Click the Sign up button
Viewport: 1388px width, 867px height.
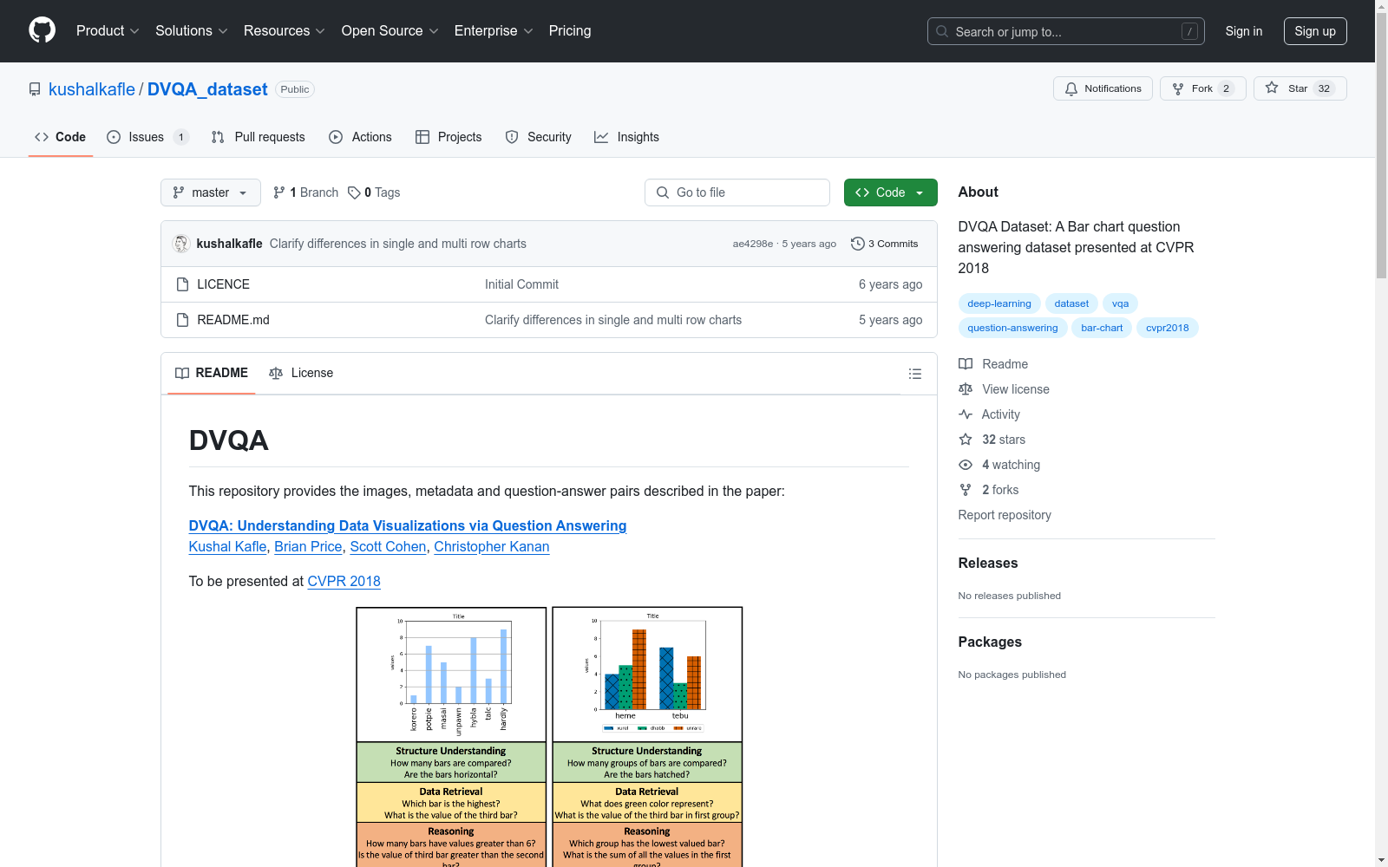(1314, 31)
